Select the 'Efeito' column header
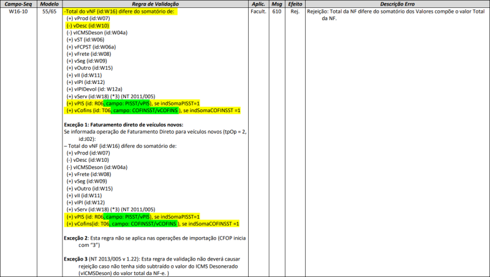 [x=295, y=4]
